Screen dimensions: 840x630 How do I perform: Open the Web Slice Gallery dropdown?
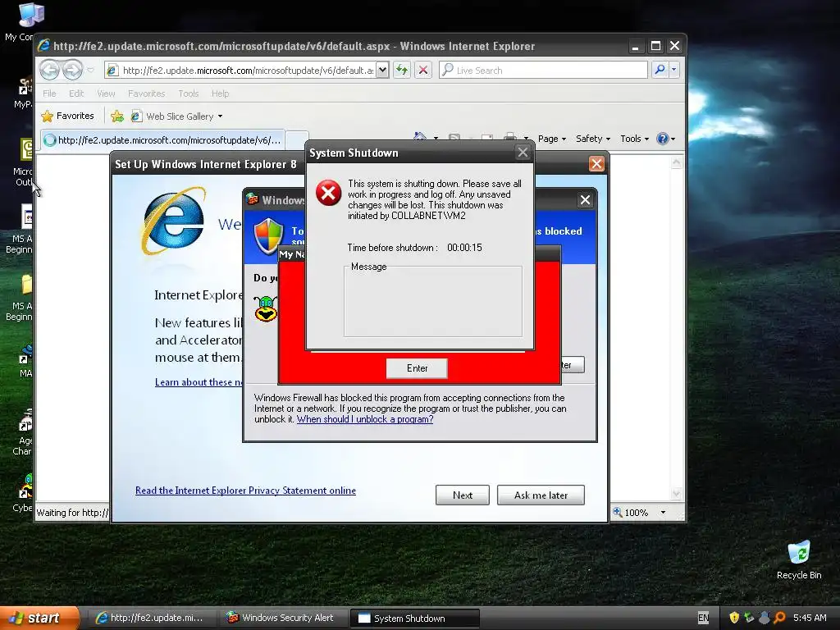click(220, 116)
